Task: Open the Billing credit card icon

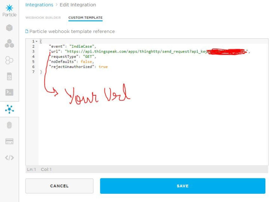Action: coord(9,142)
